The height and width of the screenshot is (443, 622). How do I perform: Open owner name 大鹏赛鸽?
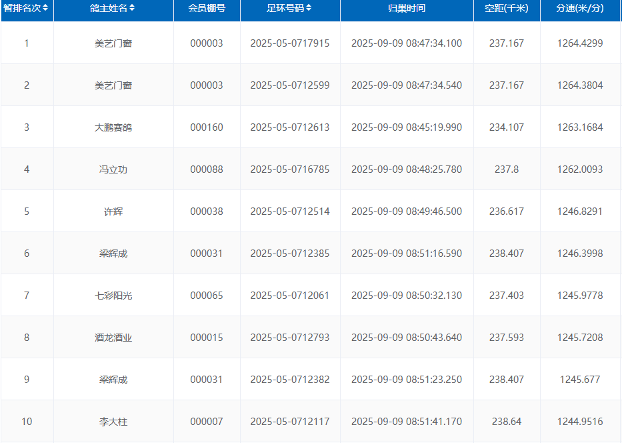(113, 127)
